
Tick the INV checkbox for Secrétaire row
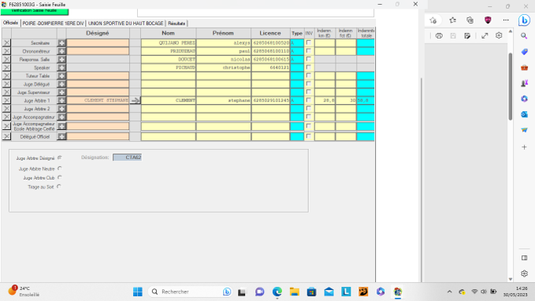[x=309, y=43]
